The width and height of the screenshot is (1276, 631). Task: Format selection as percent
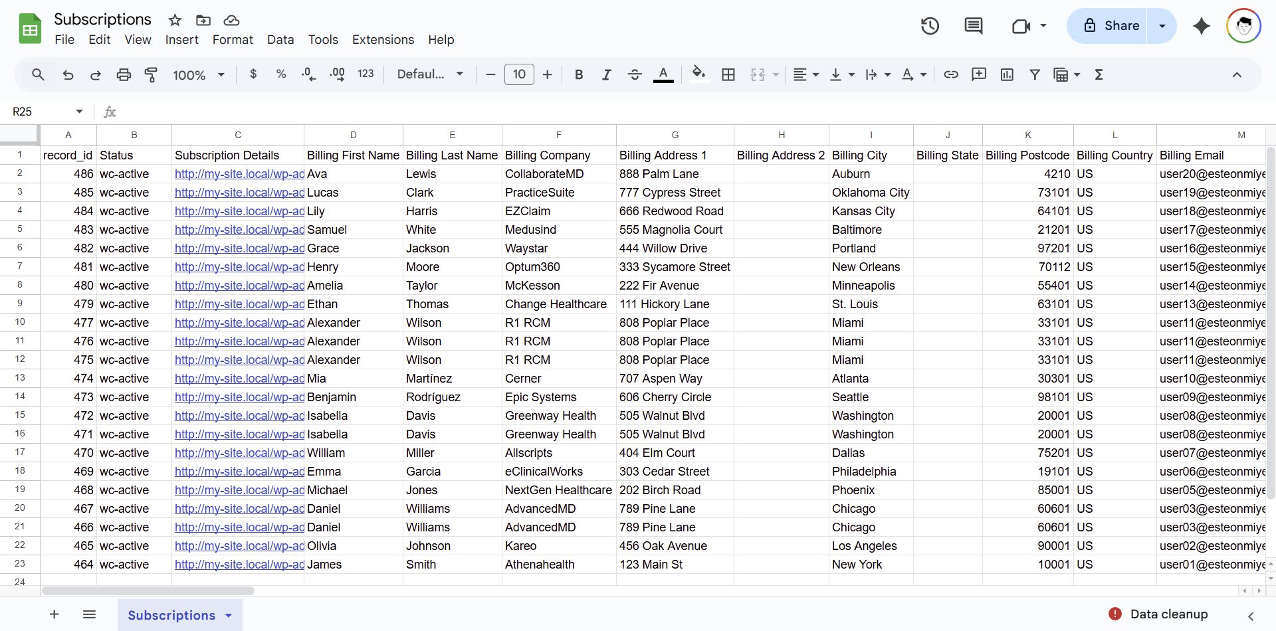[281, 74]
